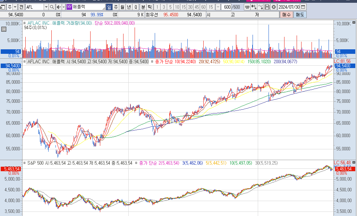
Task: Select the 일 daily period tab
Action: click(x=109, y=7)
